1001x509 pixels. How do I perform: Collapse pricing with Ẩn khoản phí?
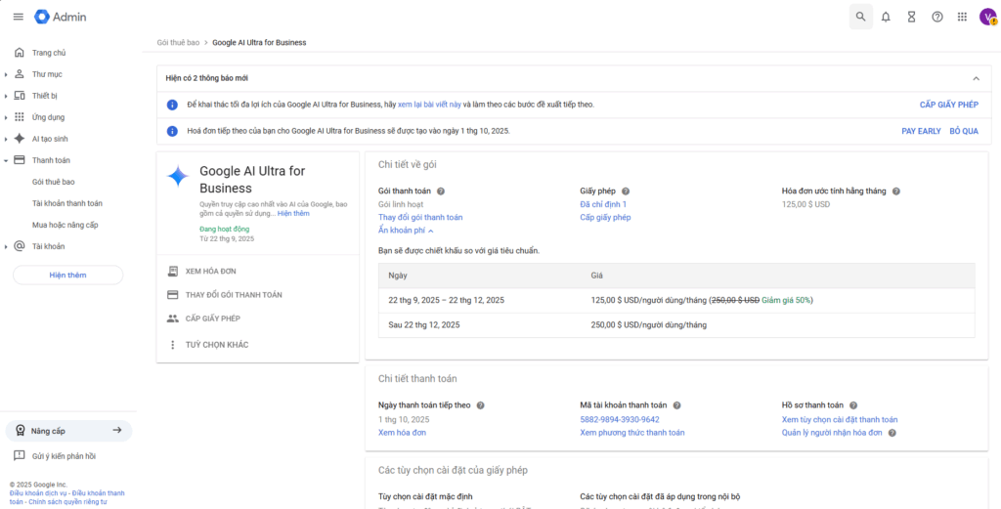point(406,231)
